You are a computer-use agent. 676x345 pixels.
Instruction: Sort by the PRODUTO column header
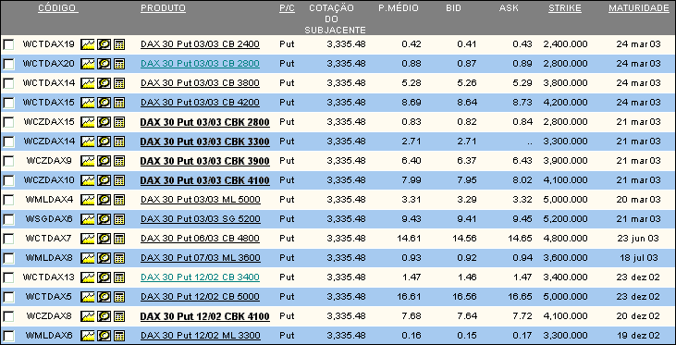tap(163, 8)
